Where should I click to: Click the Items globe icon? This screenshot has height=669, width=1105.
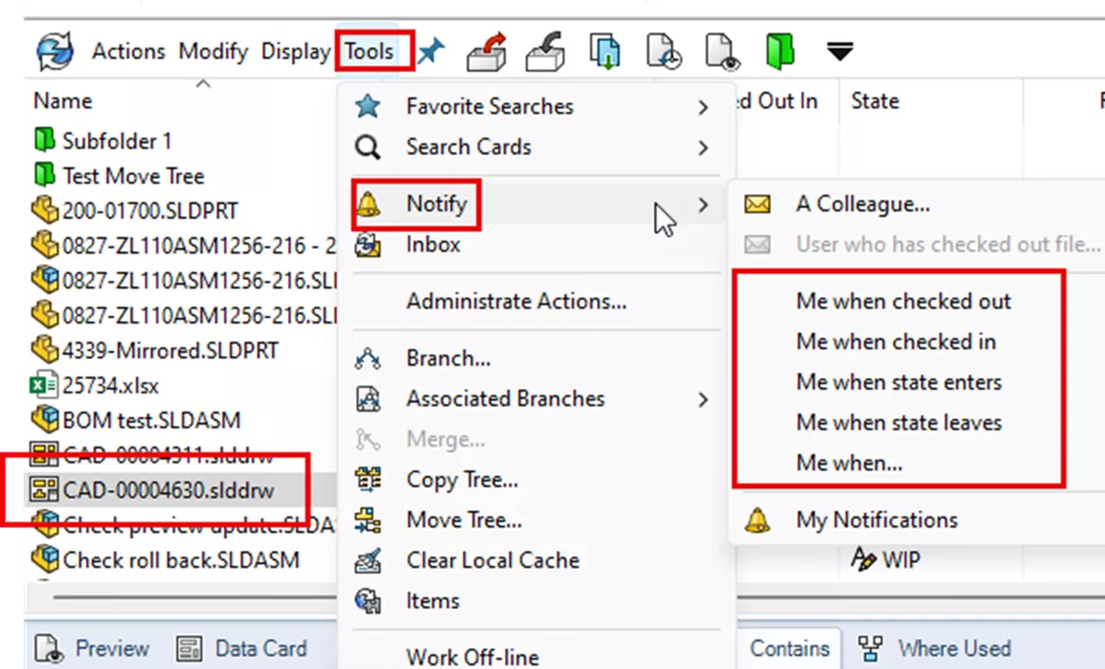368,601
